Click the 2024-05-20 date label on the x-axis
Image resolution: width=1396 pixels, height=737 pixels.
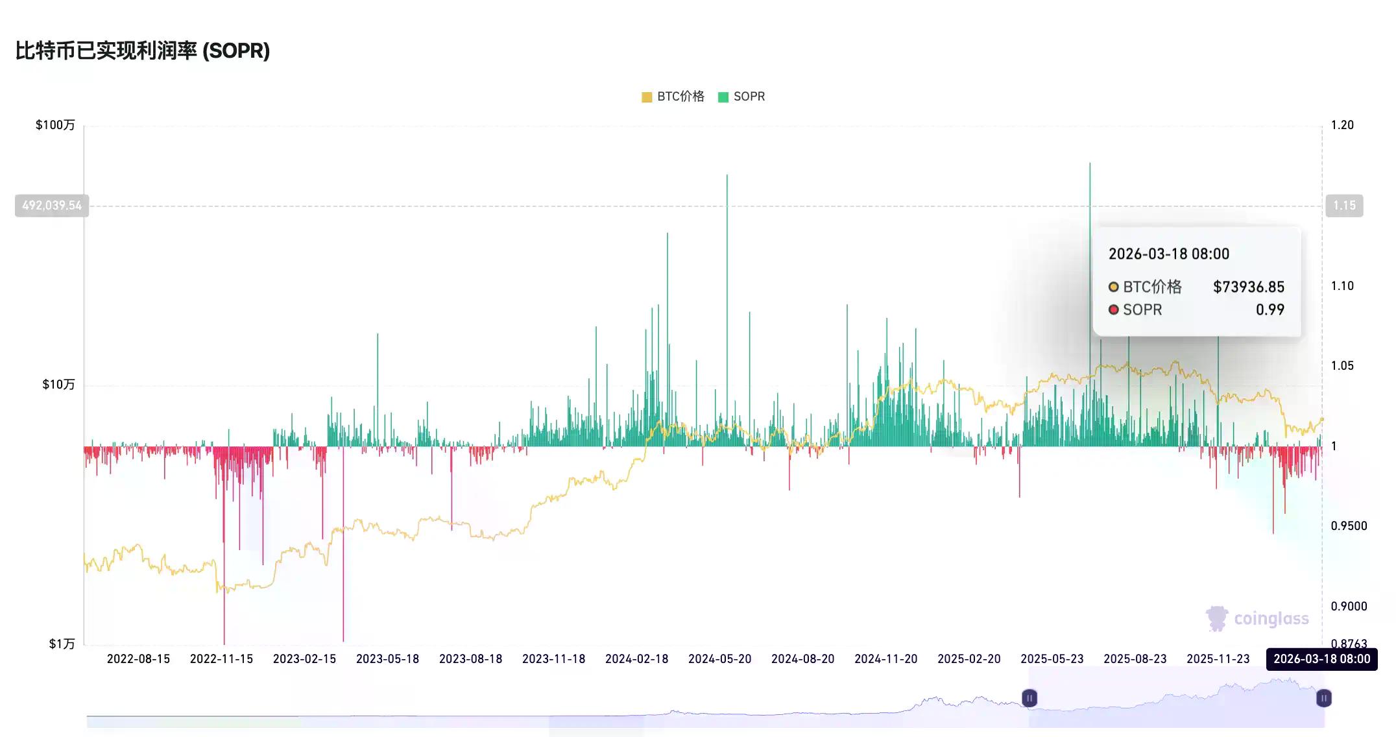(719, 659)
